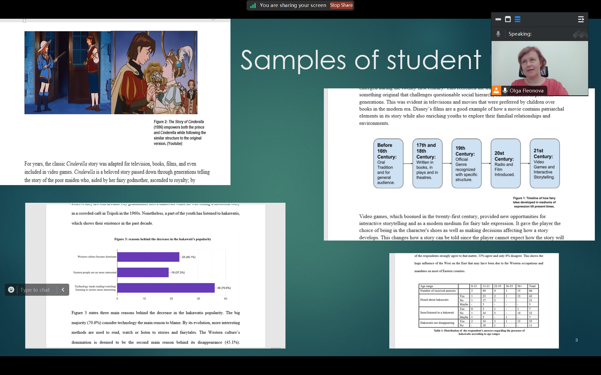The height and width of the screenshot is (375, 601).
Task: Collapse the chat bar with the chevron arrow
Action: coord(63,290)
